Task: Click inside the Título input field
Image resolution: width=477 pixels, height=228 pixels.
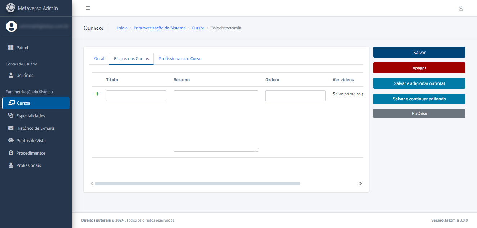Action: (136, 96)
